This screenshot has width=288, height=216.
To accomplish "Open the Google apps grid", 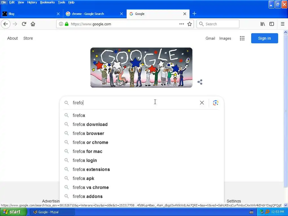I will [242, 38].
